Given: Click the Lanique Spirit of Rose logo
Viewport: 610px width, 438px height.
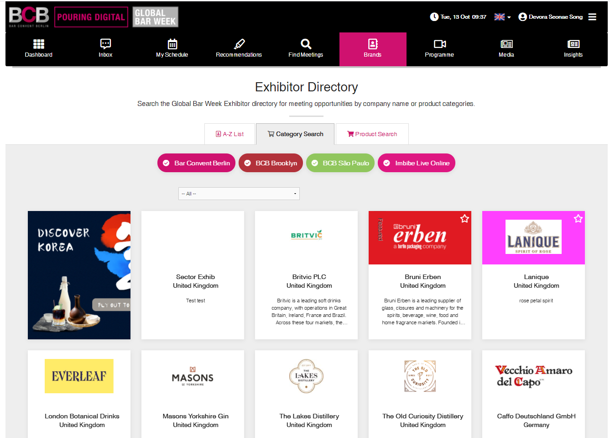Looking at the screenshot, I should [x=533, y=237].
